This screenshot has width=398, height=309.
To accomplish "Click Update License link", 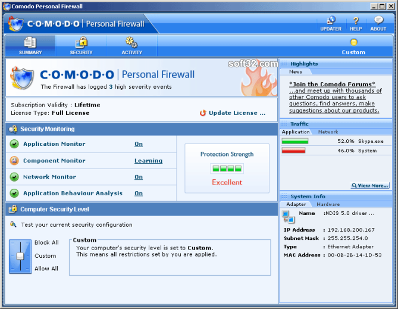I will pyautogui.click(x=237, y=113).
